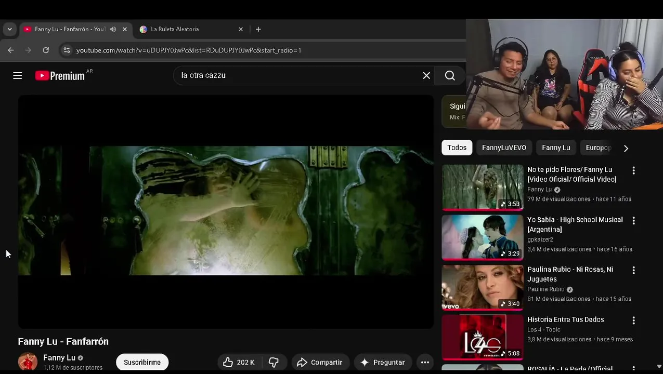
Task: Dislike the video with thumbs down
Action: click(274, 362)
